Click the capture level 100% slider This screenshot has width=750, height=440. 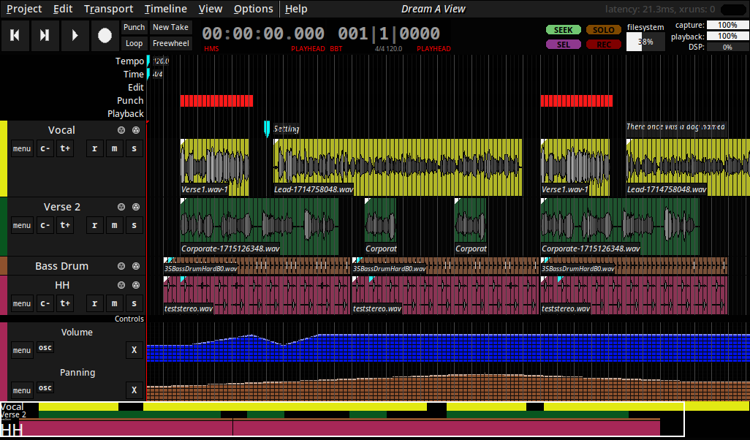coord(727,25)
